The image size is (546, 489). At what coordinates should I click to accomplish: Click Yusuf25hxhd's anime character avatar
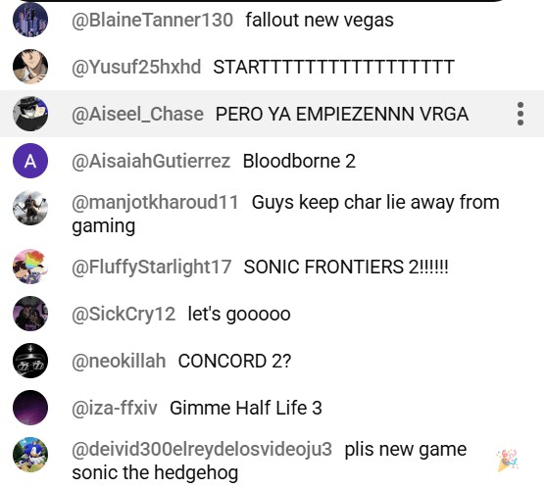30,67
